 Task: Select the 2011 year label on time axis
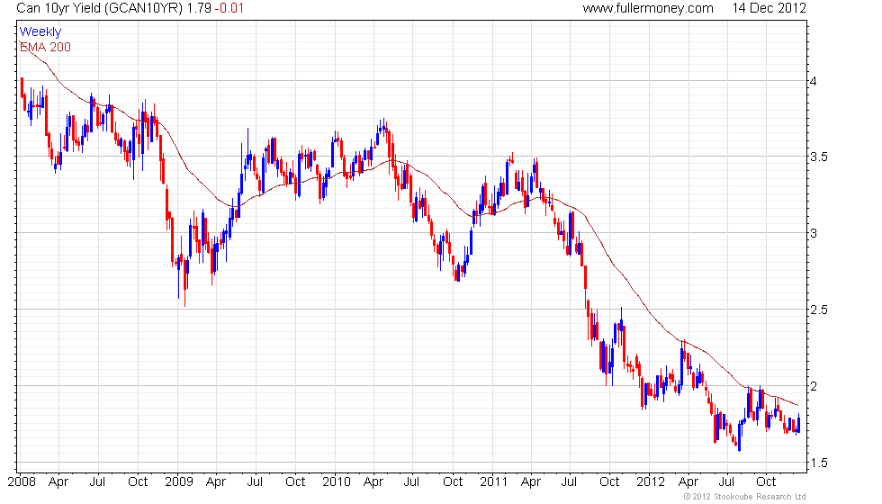pyautogui.click(x=493, y=482)
